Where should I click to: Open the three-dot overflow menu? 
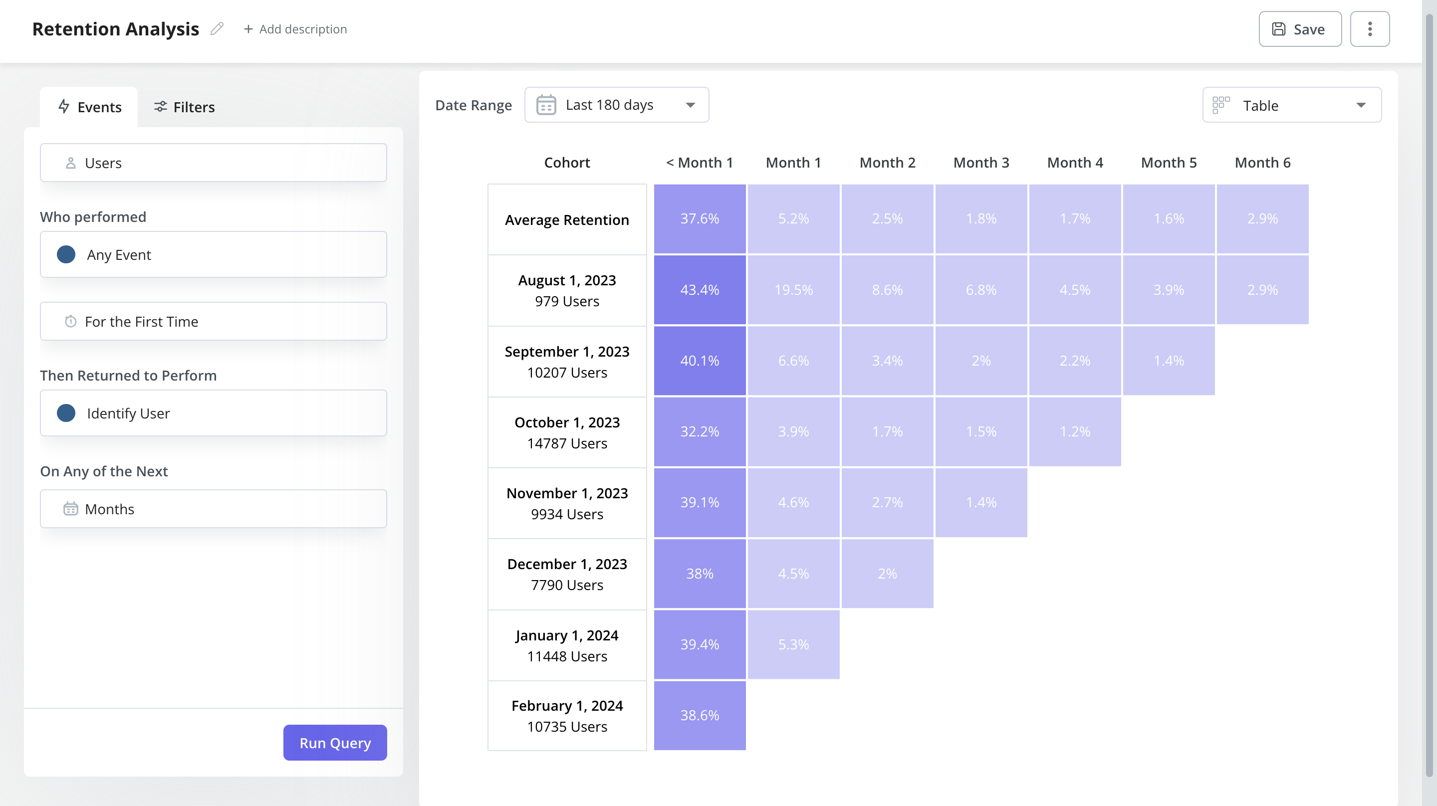(x=1370, y=28)
